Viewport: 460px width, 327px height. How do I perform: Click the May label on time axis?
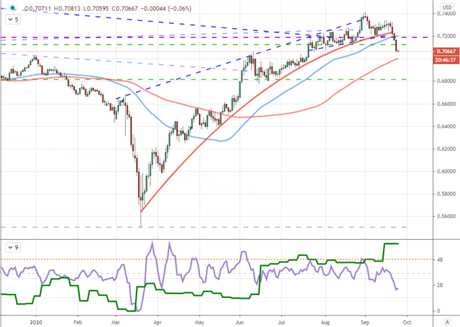click(x=200, y=322)
